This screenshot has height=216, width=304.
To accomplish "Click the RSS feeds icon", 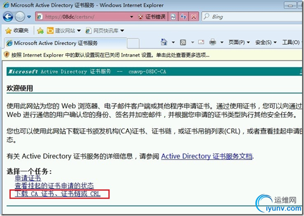I will (x=183, y=42).
